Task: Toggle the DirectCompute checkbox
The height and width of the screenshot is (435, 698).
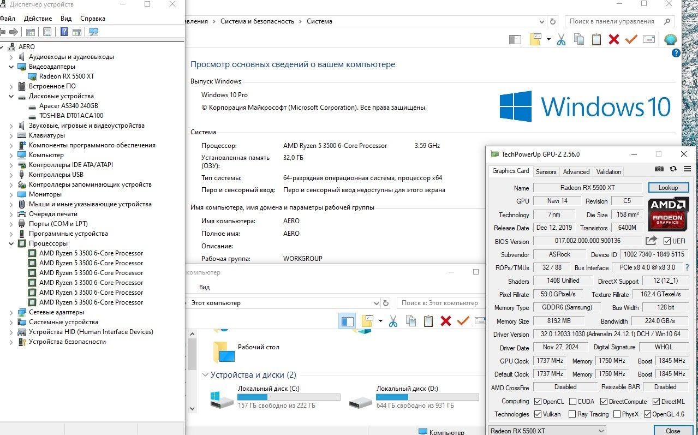Action: 604,401
